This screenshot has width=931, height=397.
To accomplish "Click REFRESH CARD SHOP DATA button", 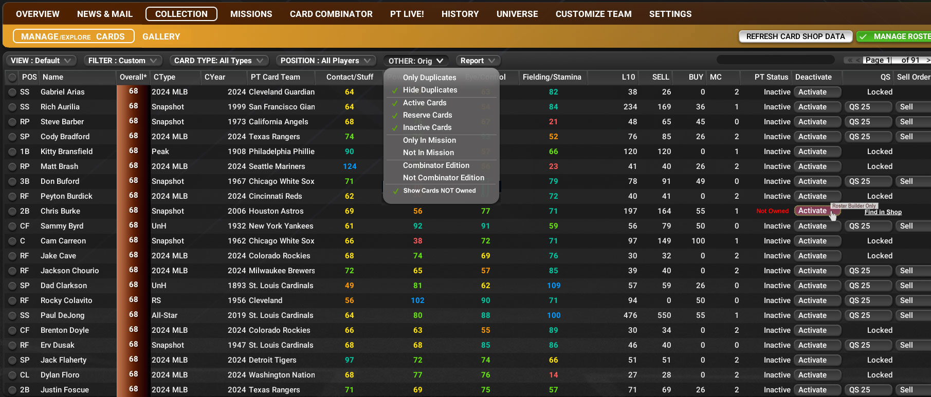I will pos(795,36).
